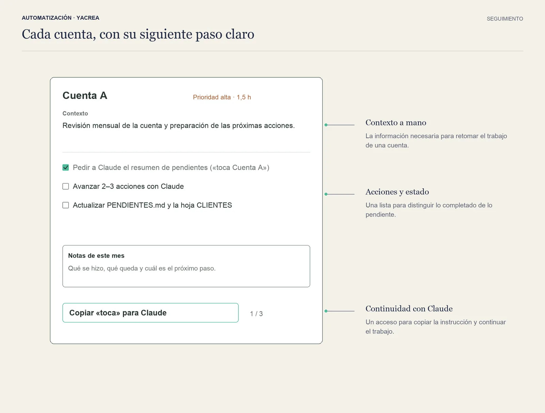545x413 pixels.
Task: Click the 'Revisión mensual de la cuenta' context text
Action: pyautogui.click(x=178, y=126)
